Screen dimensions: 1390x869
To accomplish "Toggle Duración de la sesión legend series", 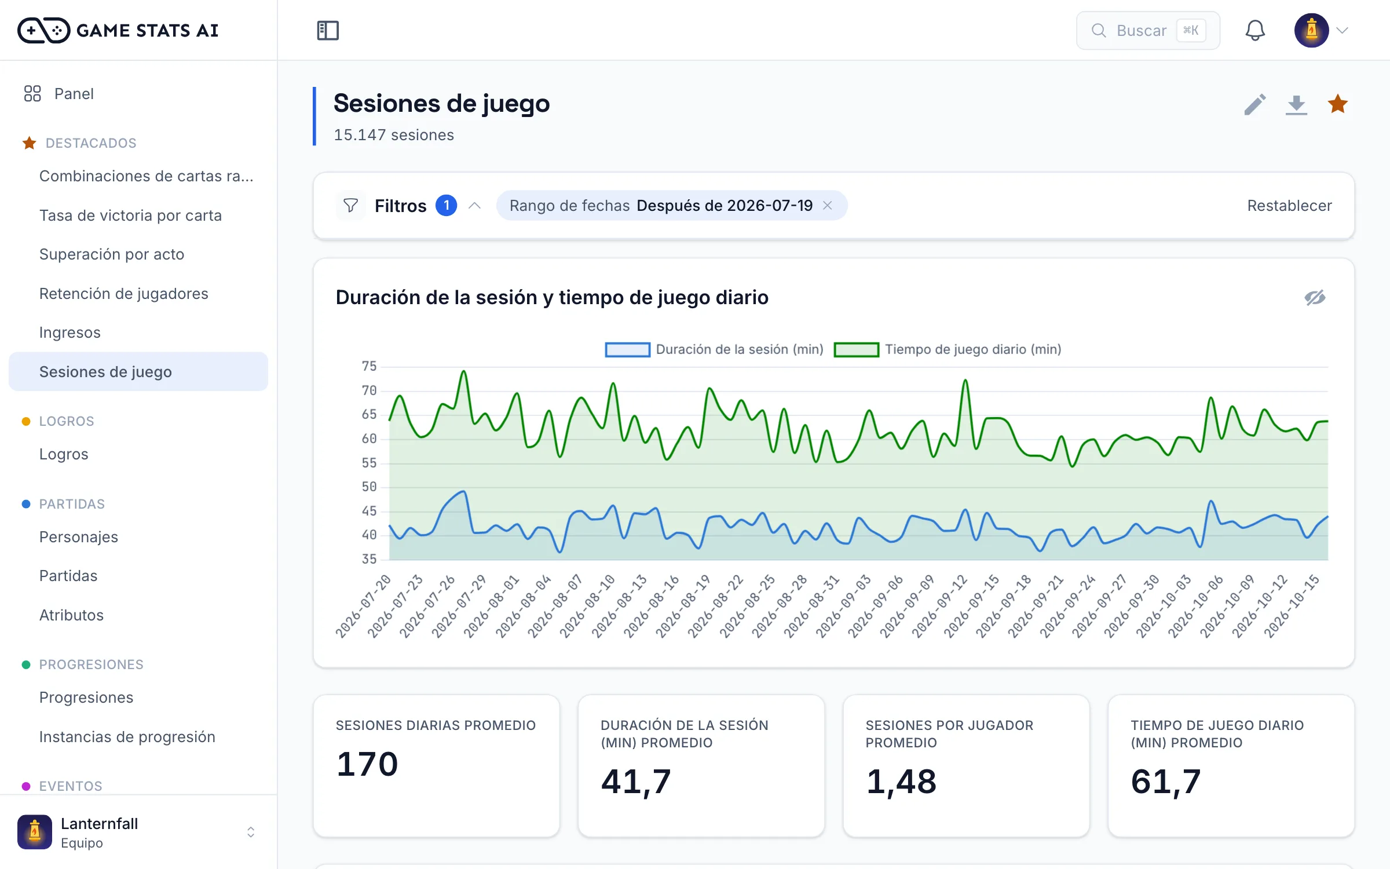I will point(714,349).
